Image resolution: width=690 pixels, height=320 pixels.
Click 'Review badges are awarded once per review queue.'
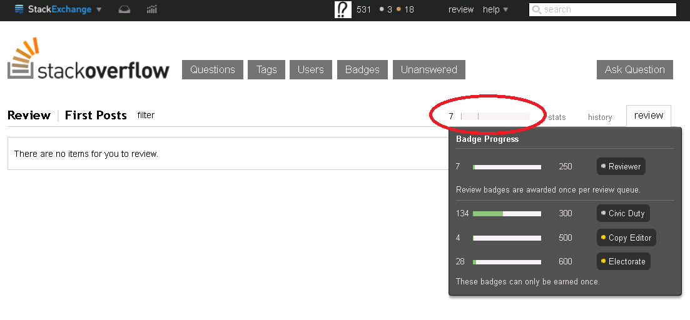pyautogui.click(x=548, y=190)
